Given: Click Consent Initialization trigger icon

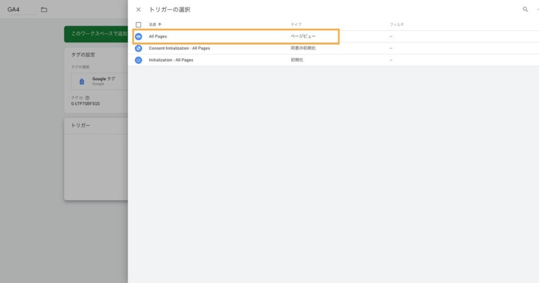Looking at the screenshot, I should pyautogui.click(x=138, y=48).
